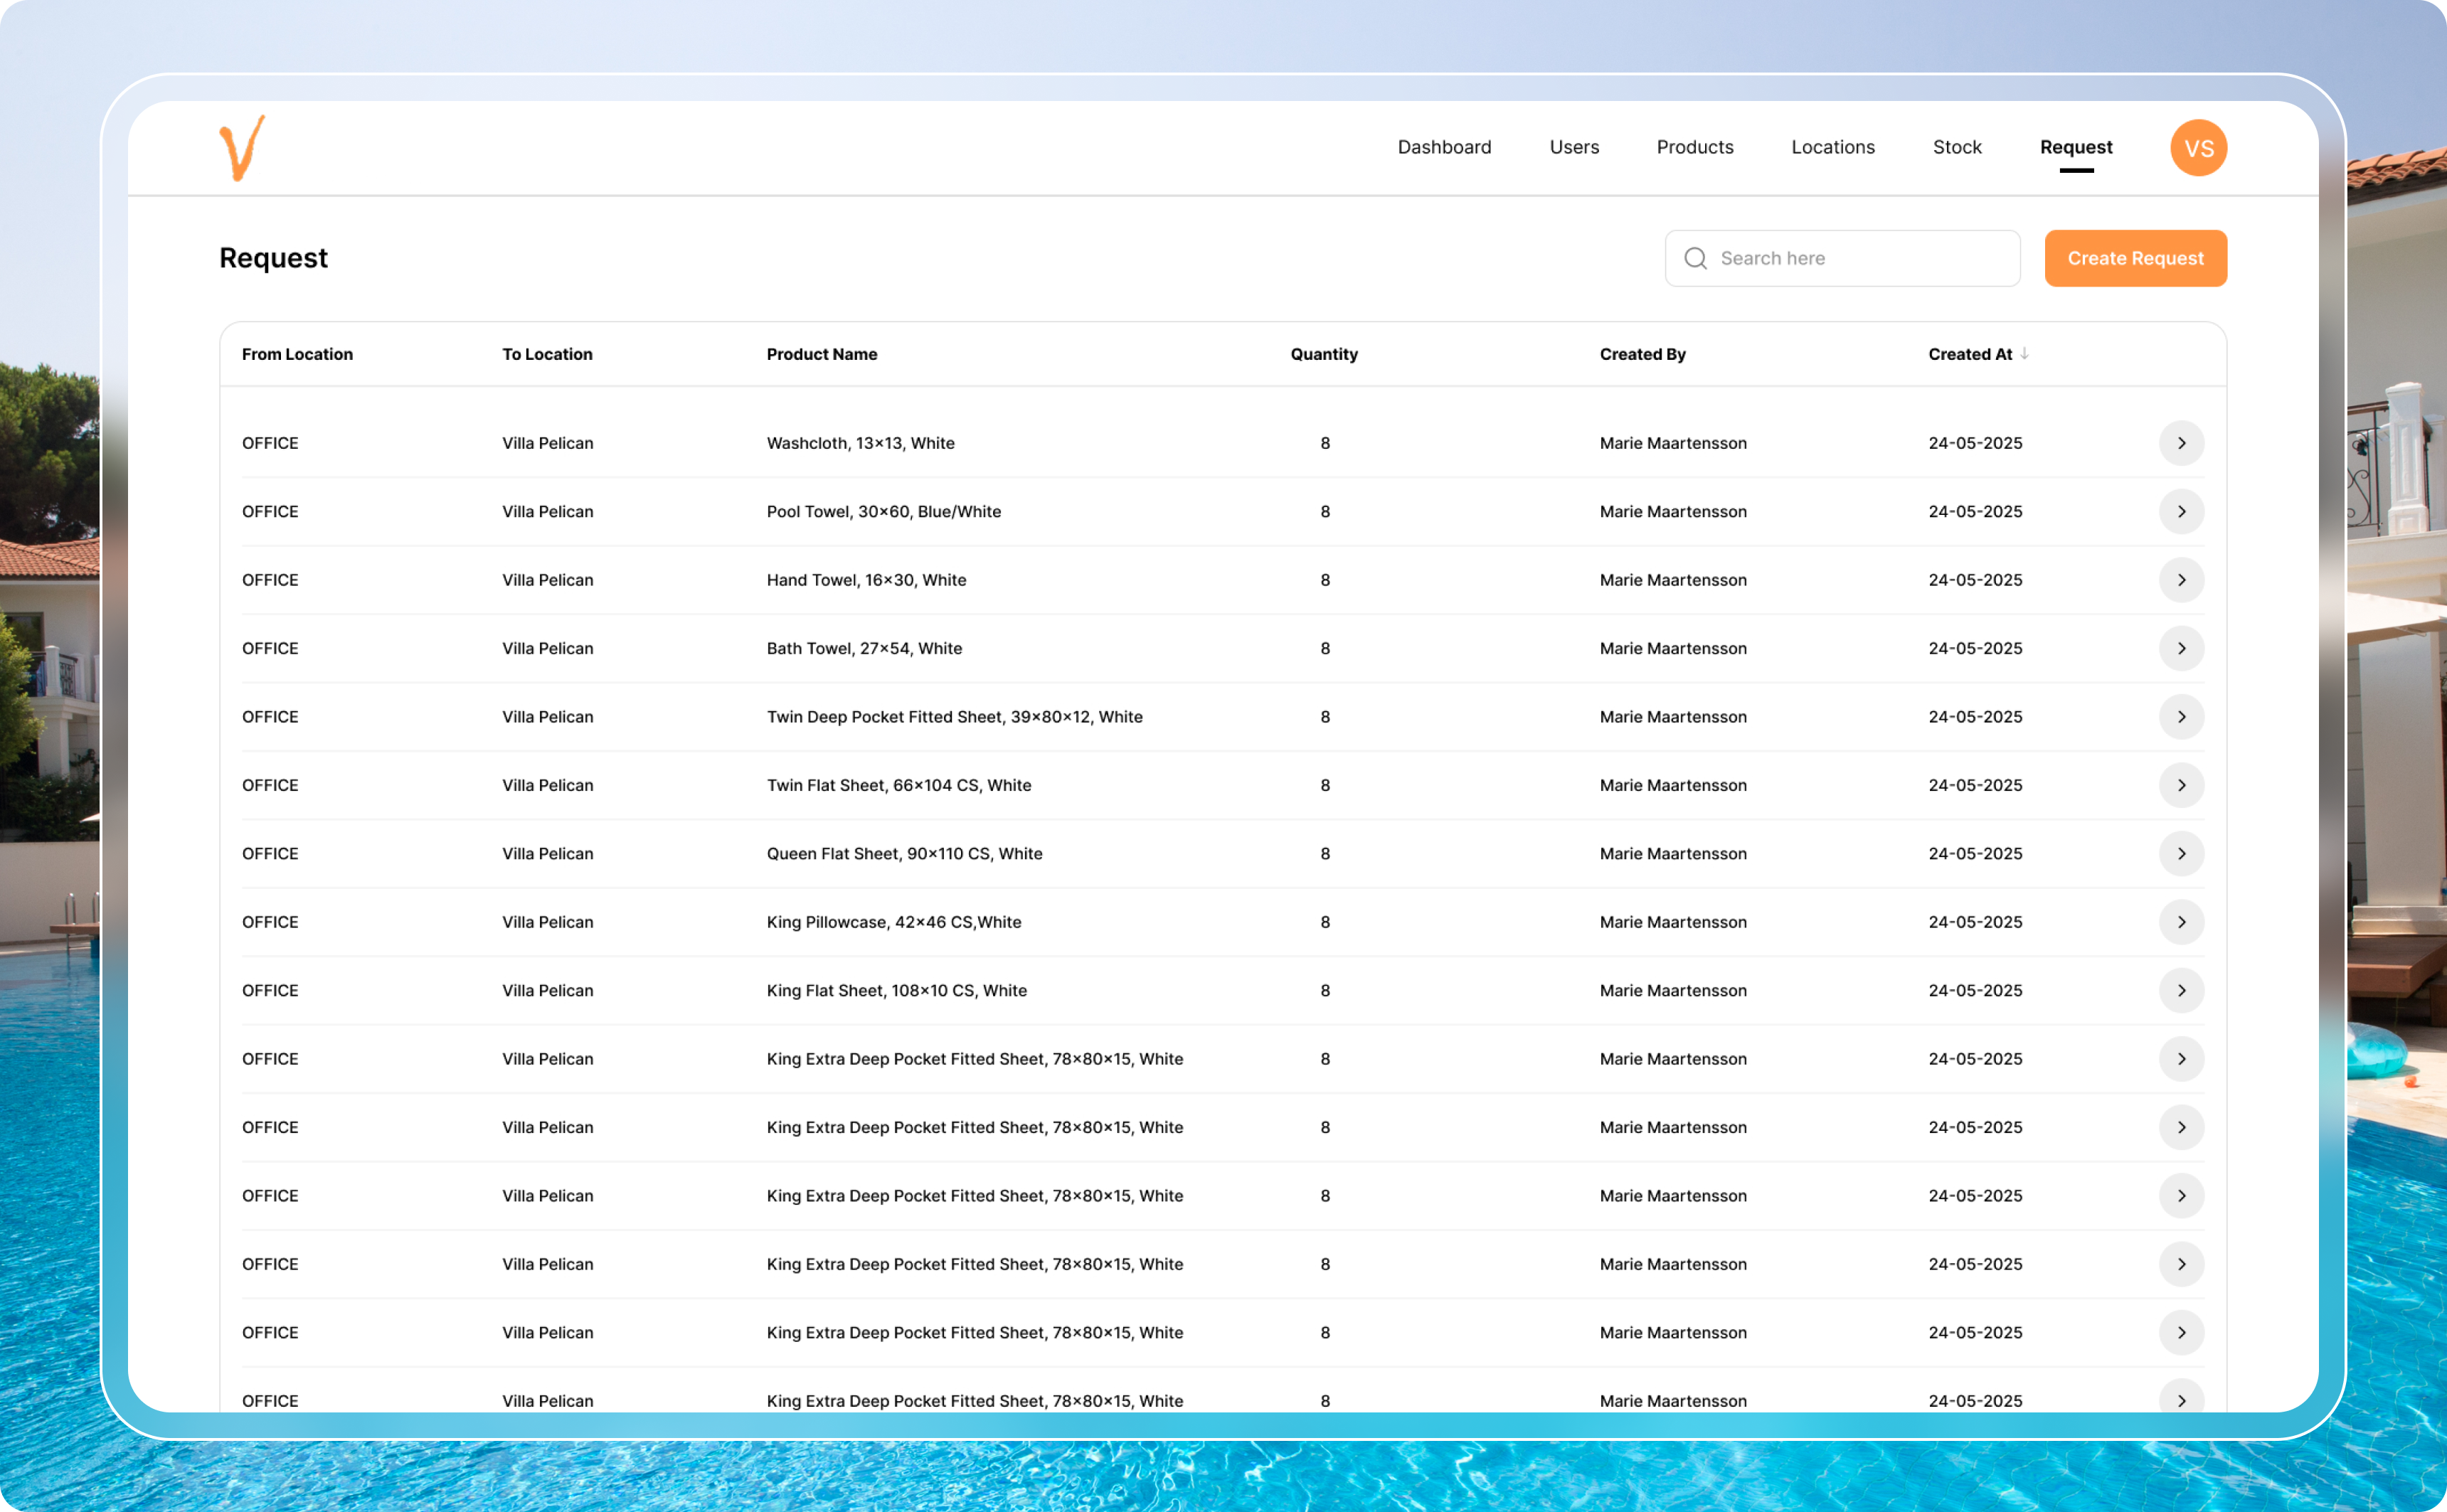Click the Products navigation item
Viewport: 2447px width, 1512px height.
tap(1695, 147)
